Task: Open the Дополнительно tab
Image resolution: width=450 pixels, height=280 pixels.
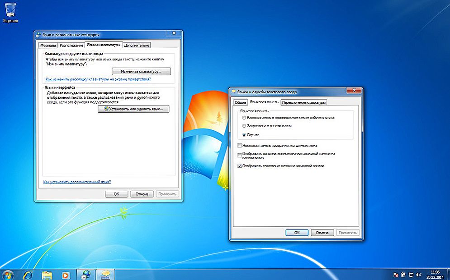Action: (x=137, y=46)
